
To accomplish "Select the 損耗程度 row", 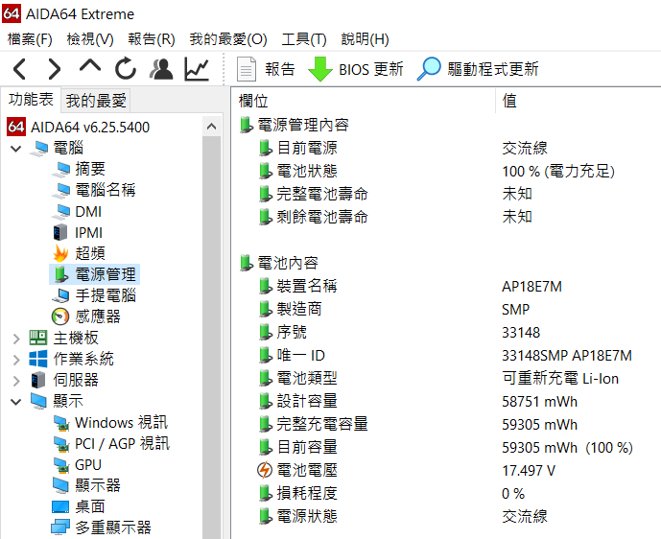I will tap(445, 493).
